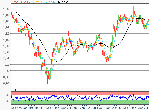Click the 1,02 price axis label
The image size is (149, 110).
point(6,65)
